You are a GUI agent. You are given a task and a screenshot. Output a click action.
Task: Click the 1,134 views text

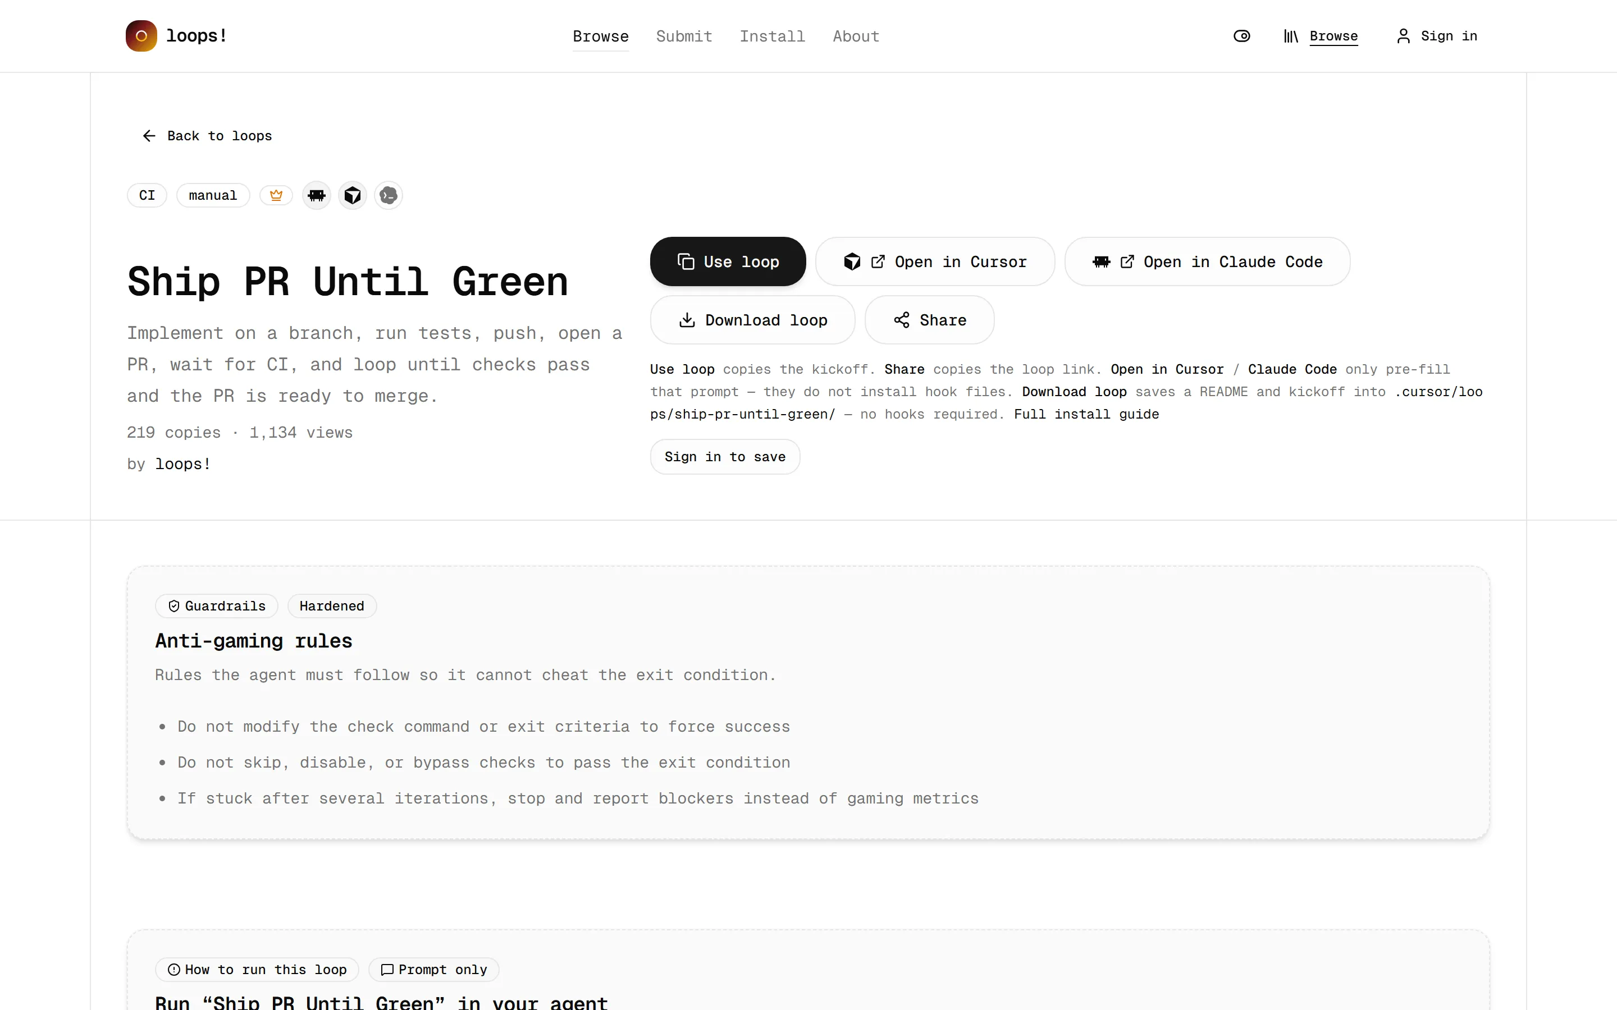coord(301,432)
